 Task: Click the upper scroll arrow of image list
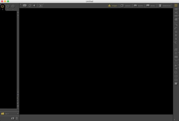(18, 12)
